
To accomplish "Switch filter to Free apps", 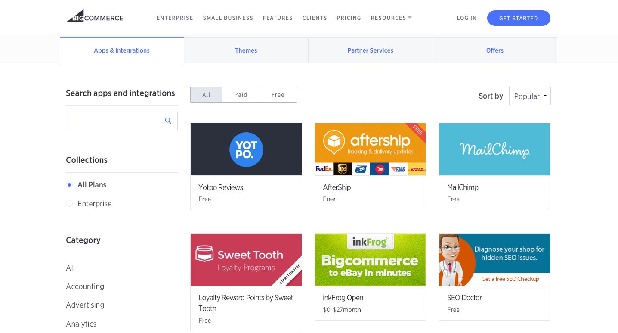I will click(x=278, y=94).
